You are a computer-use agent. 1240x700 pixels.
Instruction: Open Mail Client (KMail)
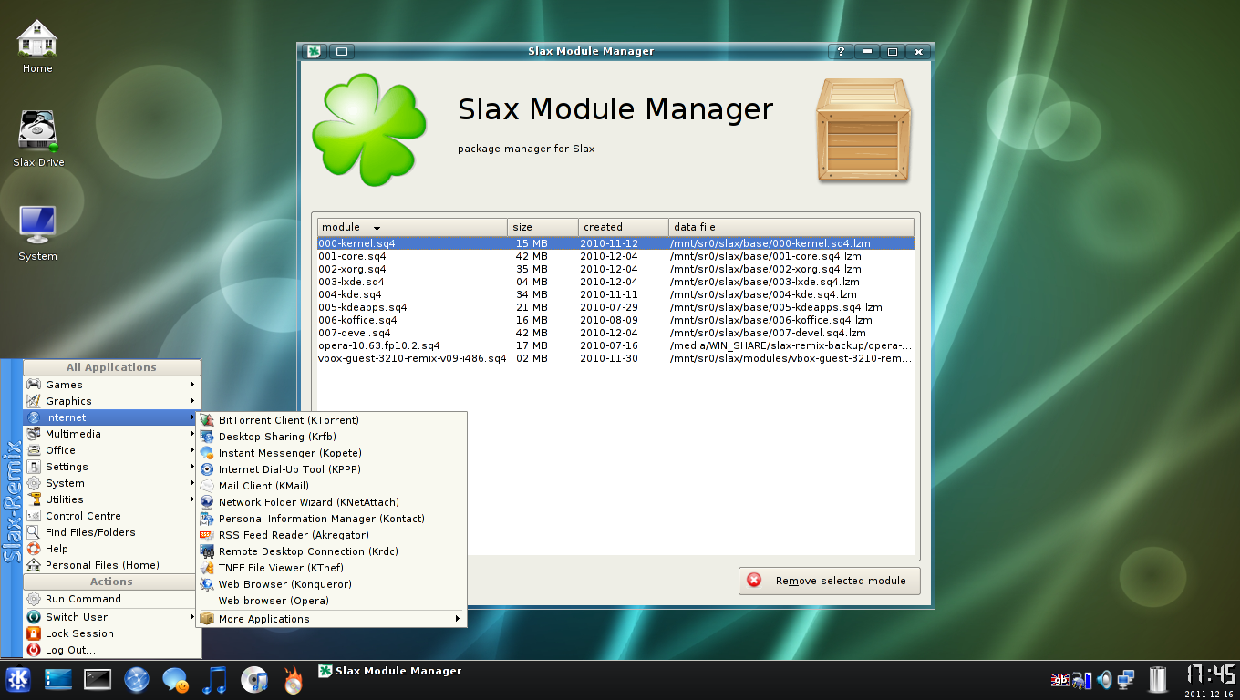(332, 486)
